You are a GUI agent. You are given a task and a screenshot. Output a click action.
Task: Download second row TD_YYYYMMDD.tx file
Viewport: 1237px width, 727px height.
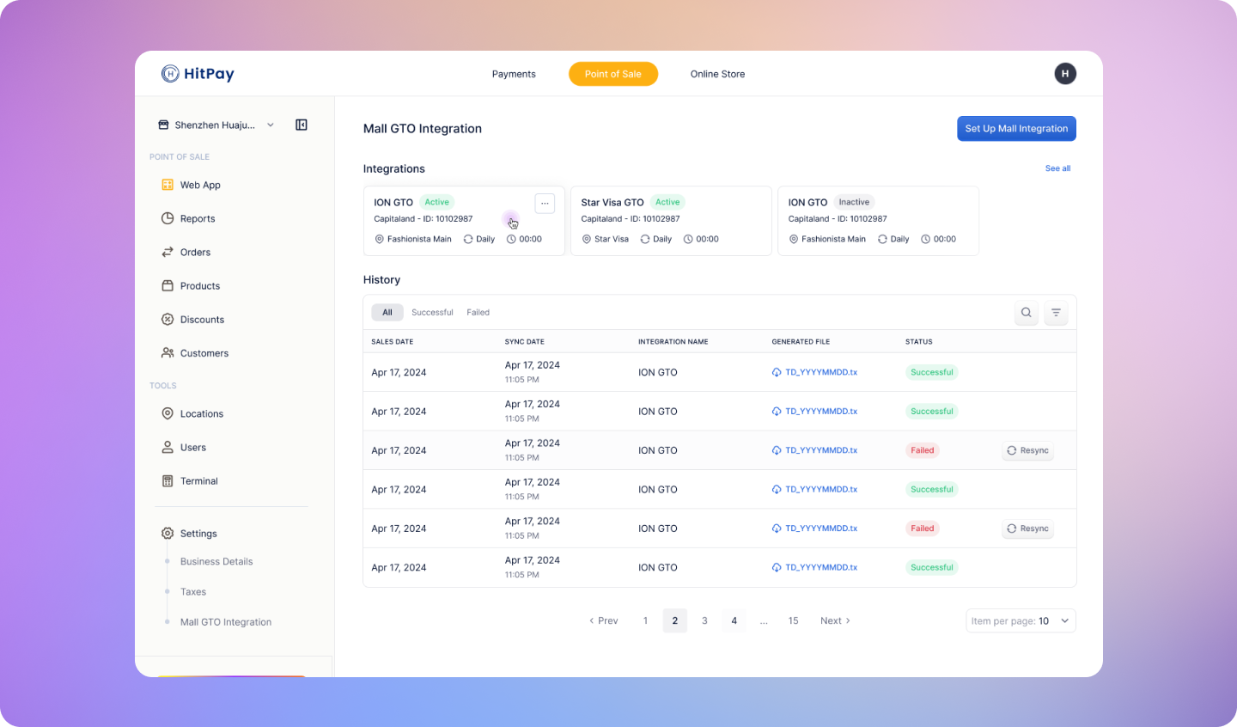tap(814, 411)
